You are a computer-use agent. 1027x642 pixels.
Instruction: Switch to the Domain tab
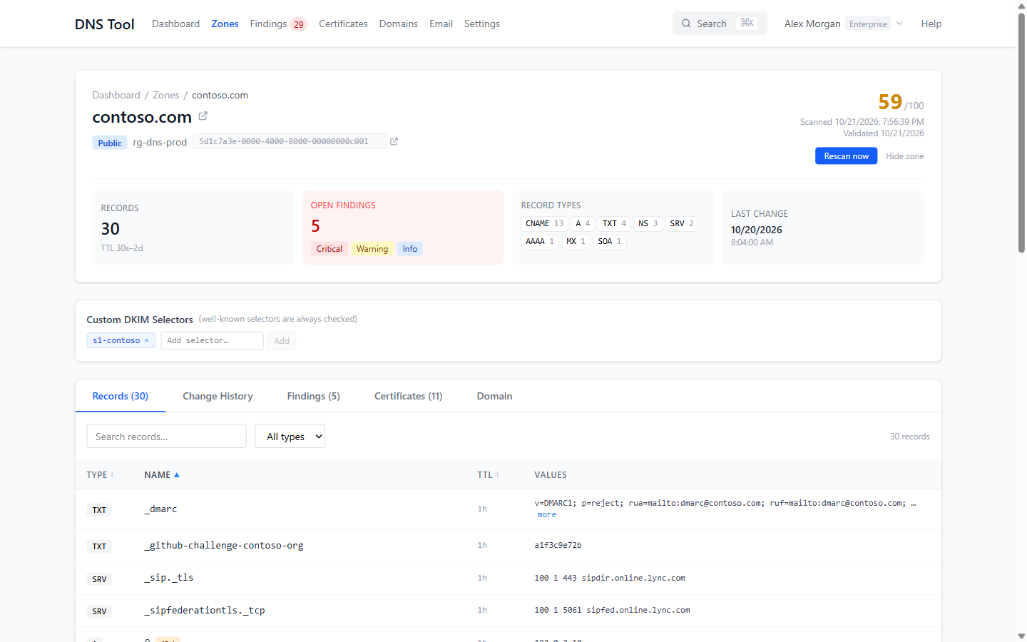click(495, 396)
